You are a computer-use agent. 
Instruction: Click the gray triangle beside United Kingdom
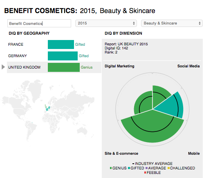click(x=3, y=67)
